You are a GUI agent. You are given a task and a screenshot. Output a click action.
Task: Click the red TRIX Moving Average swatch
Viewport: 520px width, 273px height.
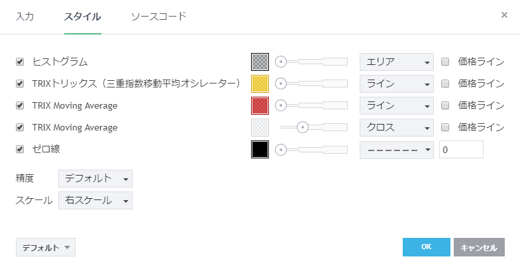[260, 105]
